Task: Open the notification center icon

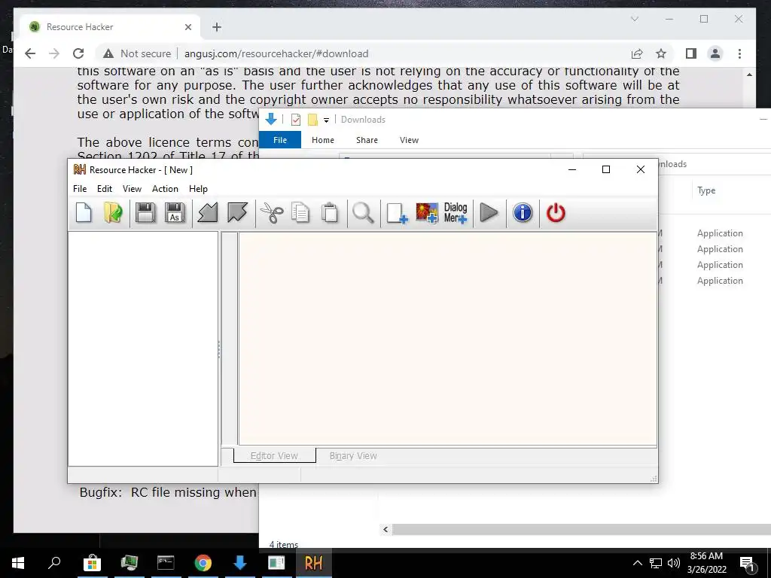Action: coord(748,564)
